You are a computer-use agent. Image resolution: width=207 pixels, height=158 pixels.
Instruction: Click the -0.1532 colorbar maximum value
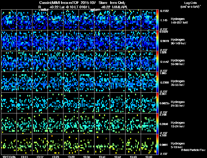(164, 11)
